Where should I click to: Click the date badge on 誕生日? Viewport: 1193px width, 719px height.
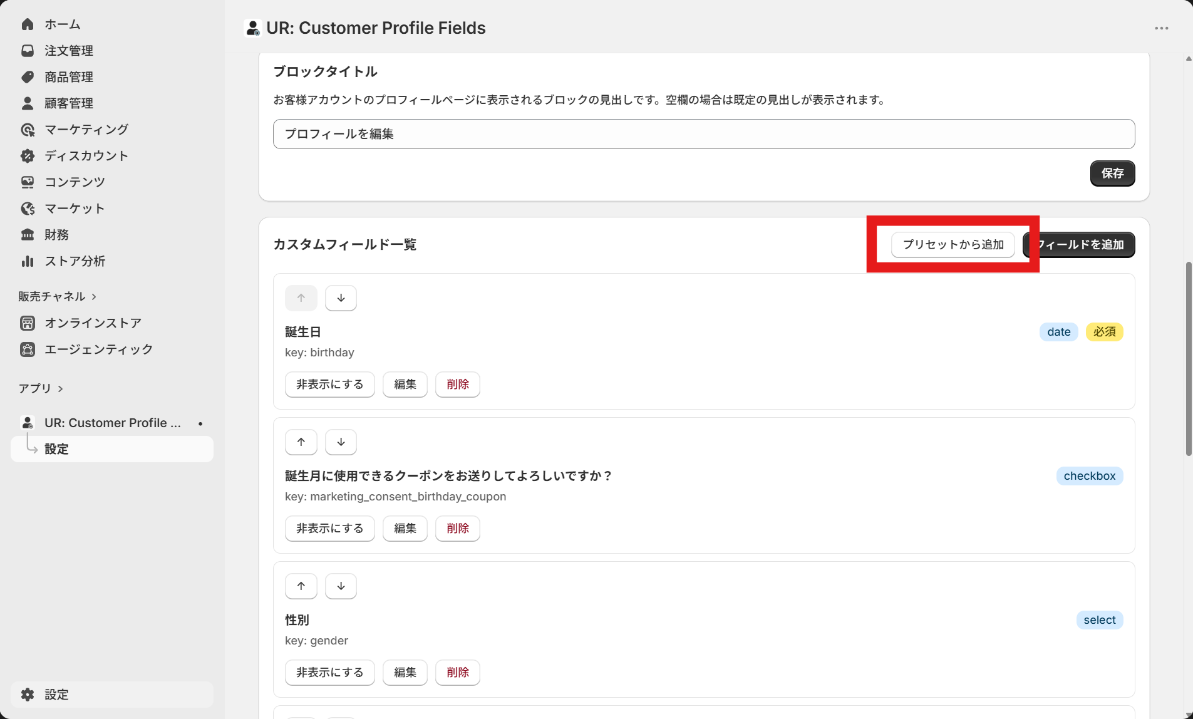pos(1059,332)
